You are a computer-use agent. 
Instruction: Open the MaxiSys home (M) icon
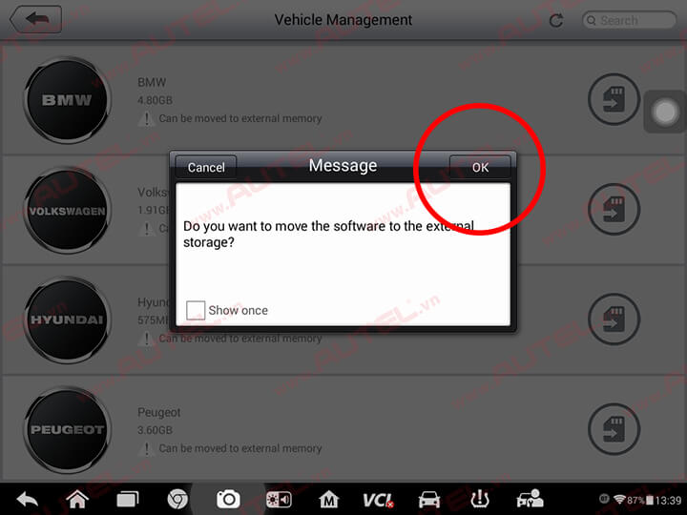point(328,499)
